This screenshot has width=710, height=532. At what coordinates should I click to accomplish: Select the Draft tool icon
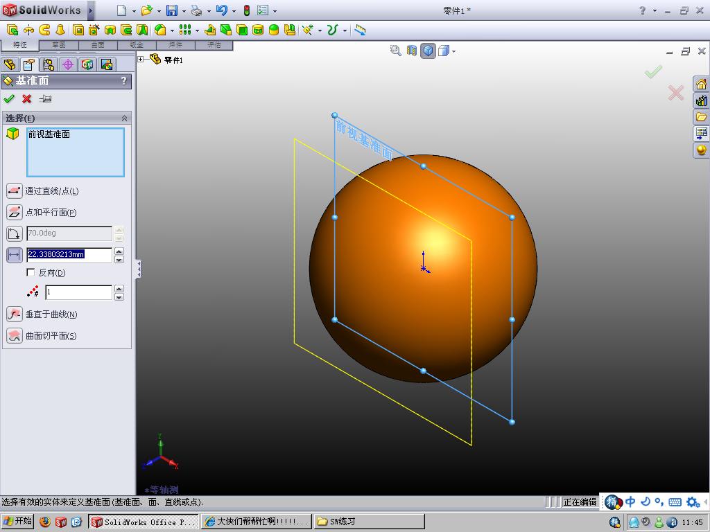click(x=226, y=30)
